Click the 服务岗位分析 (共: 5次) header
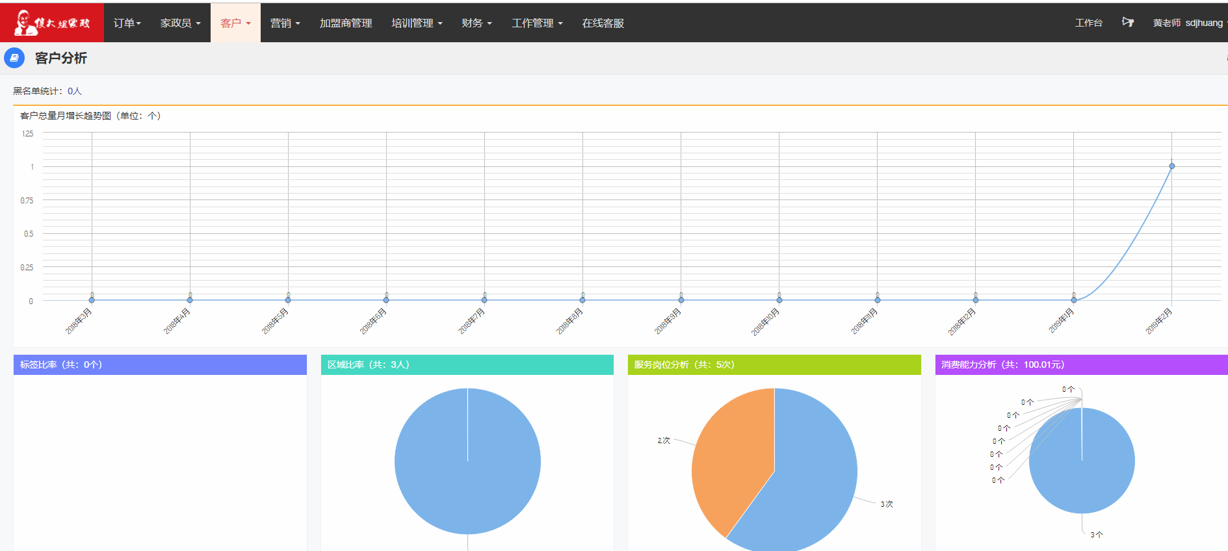The height and width of the screenshot is (551, 1228). (774, 365)
